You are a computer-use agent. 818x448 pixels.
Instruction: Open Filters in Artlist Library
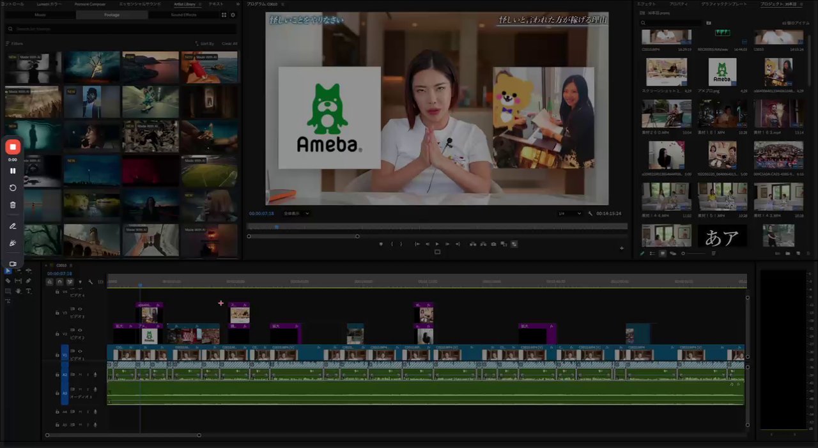14,43
